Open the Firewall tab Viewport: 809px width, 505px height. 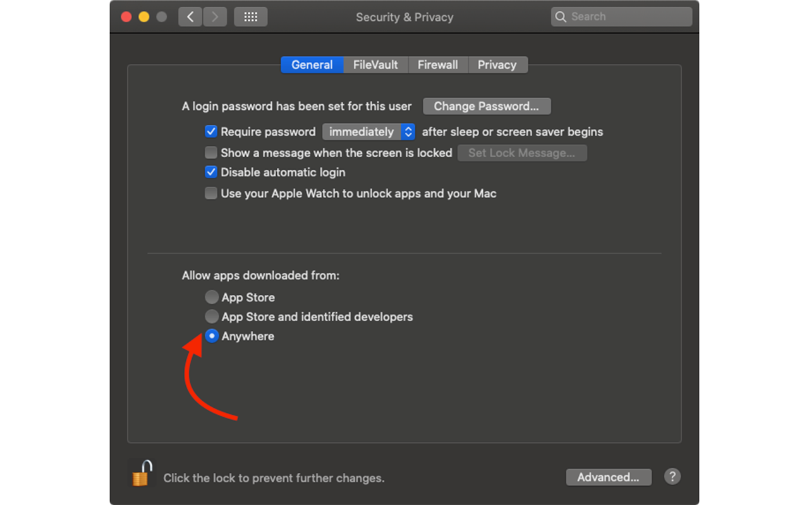(x=438, y=65)
